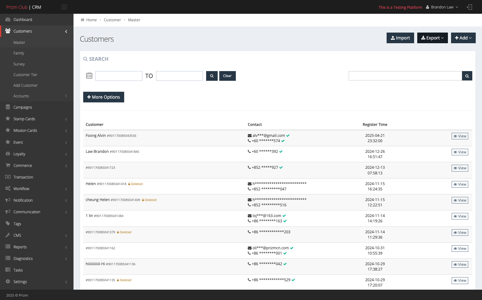The height and width of the screenshot is (300, 482).
Task: Expand the Stamp Cards menu chevron
Action: coord(66,119)
